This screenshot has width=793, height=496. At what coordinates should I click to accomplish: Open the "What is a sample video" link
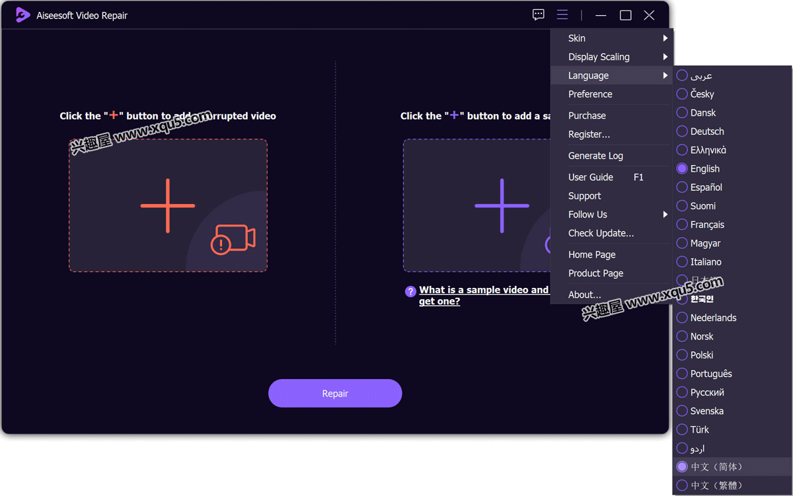click(x=484, y=295)
